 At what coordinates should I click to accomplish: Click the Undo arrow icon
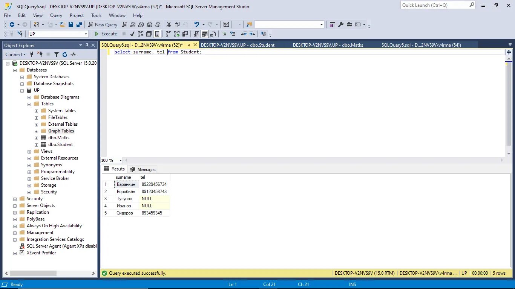[197, 24]
